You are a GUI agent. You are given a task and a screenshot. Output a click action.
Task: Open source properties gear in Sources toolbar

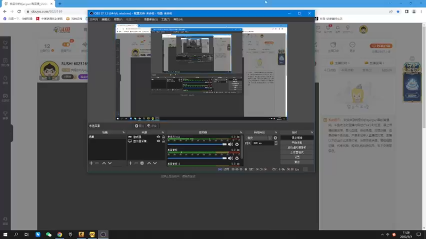[x=142, y=163]
